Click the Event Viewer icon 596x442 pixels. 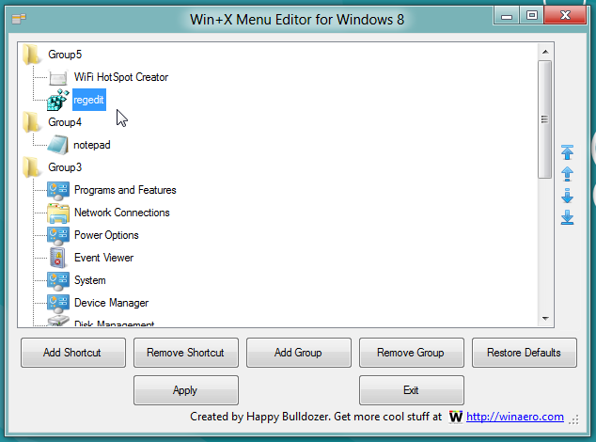pos(58,258)
